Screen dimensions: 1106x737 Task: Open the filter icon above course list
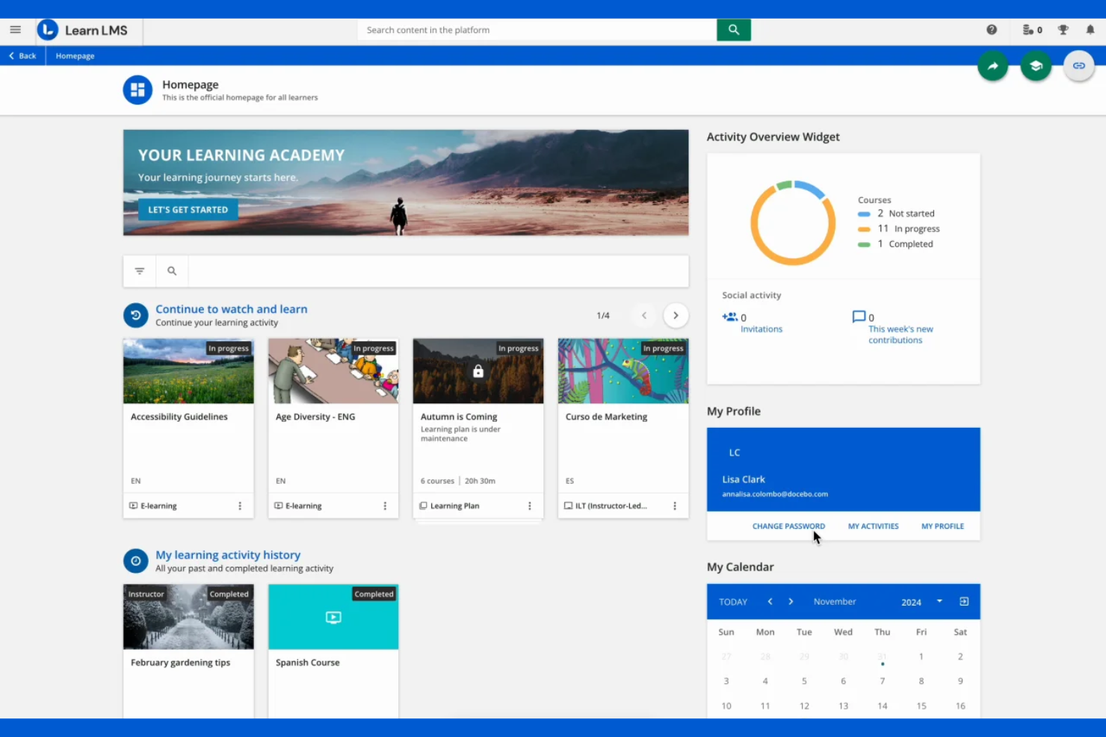[x=139, y=271]
